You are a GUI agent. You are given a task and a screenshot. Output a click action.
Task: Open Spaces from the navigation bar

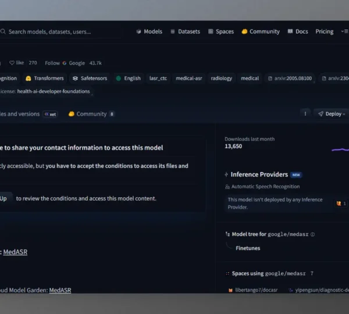220,31
